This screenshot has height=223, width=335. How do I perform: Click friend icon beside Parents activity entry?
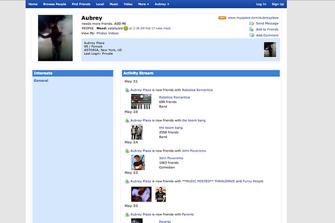click(127, 215)
